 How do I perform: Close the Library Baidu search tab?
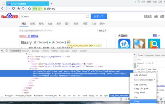46,4
